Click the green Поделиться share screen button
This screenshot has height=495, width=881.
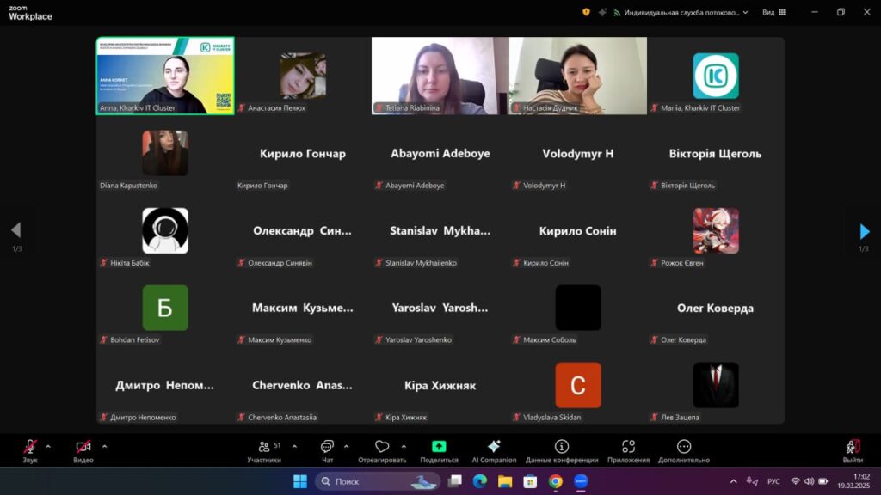coord(439,449)
